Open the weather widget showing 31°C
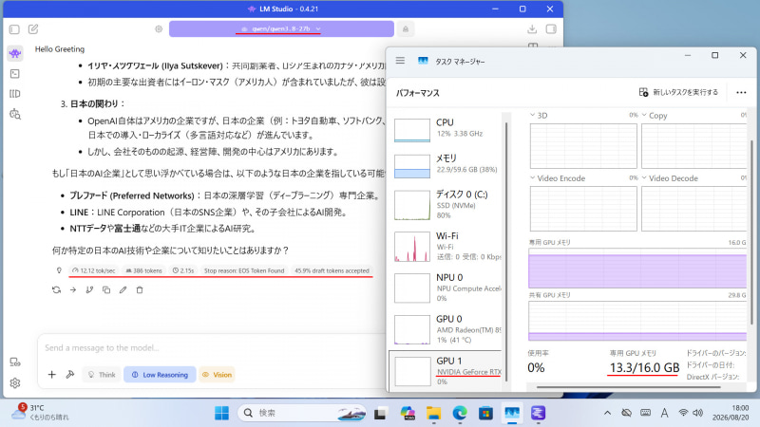Image resolution: width=760 pixels, height=427 pixels. 40,412
